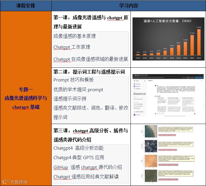The width and height of the screenshot is (206, 186).
Task: Click the 课程安排 header cell
Action: 26,6
